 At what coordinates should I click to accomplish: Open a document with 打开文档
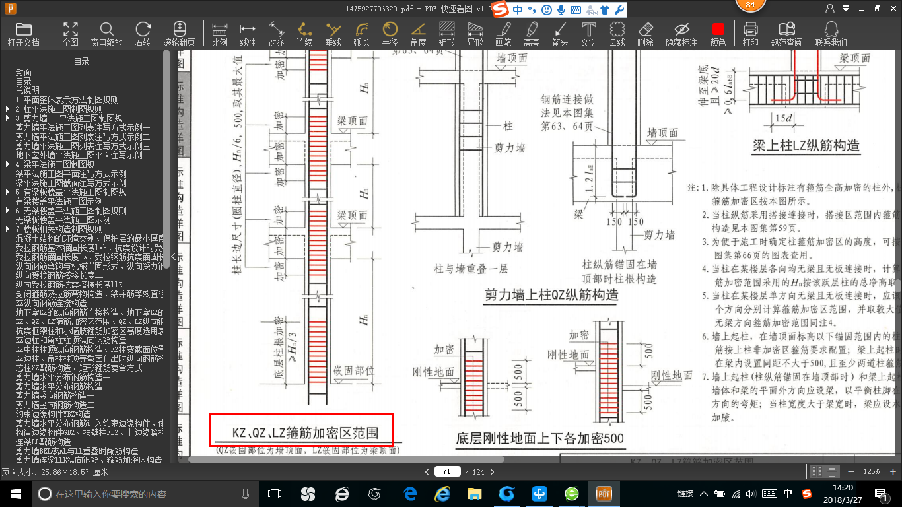tap(24, 34)
